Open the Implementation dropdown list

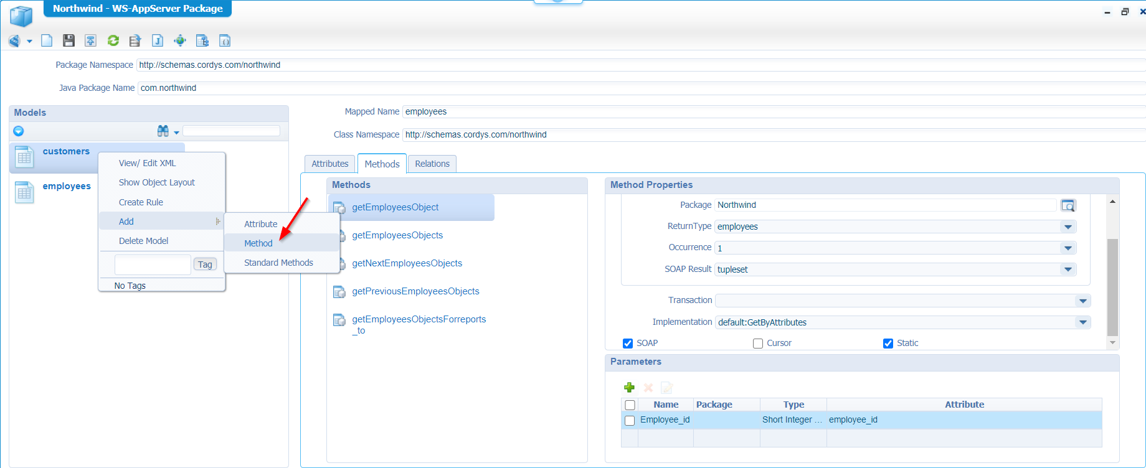pos(1083,322)
